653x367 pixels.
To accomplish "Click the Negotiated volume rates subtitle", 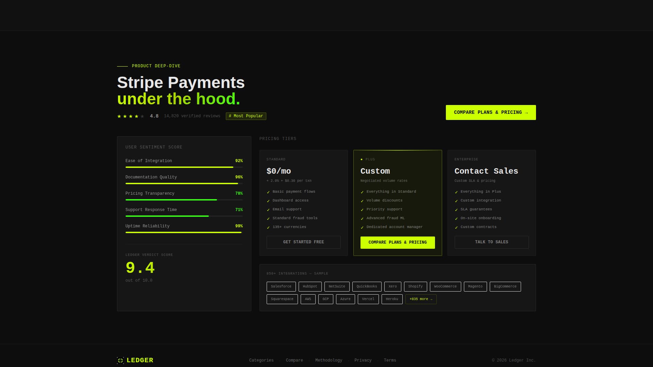I will coord(384,181).
